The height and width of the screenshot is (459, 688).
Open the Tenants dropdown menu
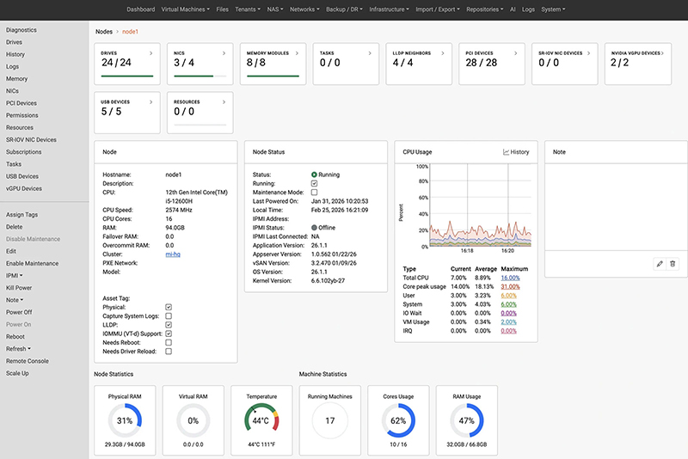click(248, 9)
